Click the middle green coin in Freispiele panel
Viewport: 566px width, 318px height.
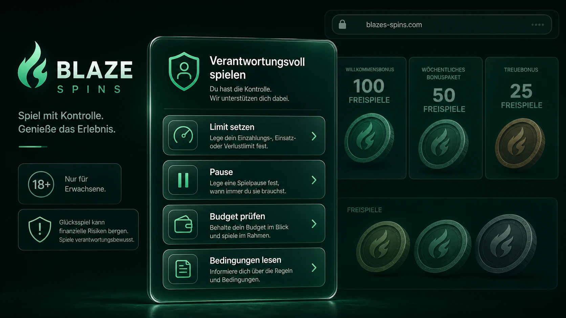pos(442,246)
